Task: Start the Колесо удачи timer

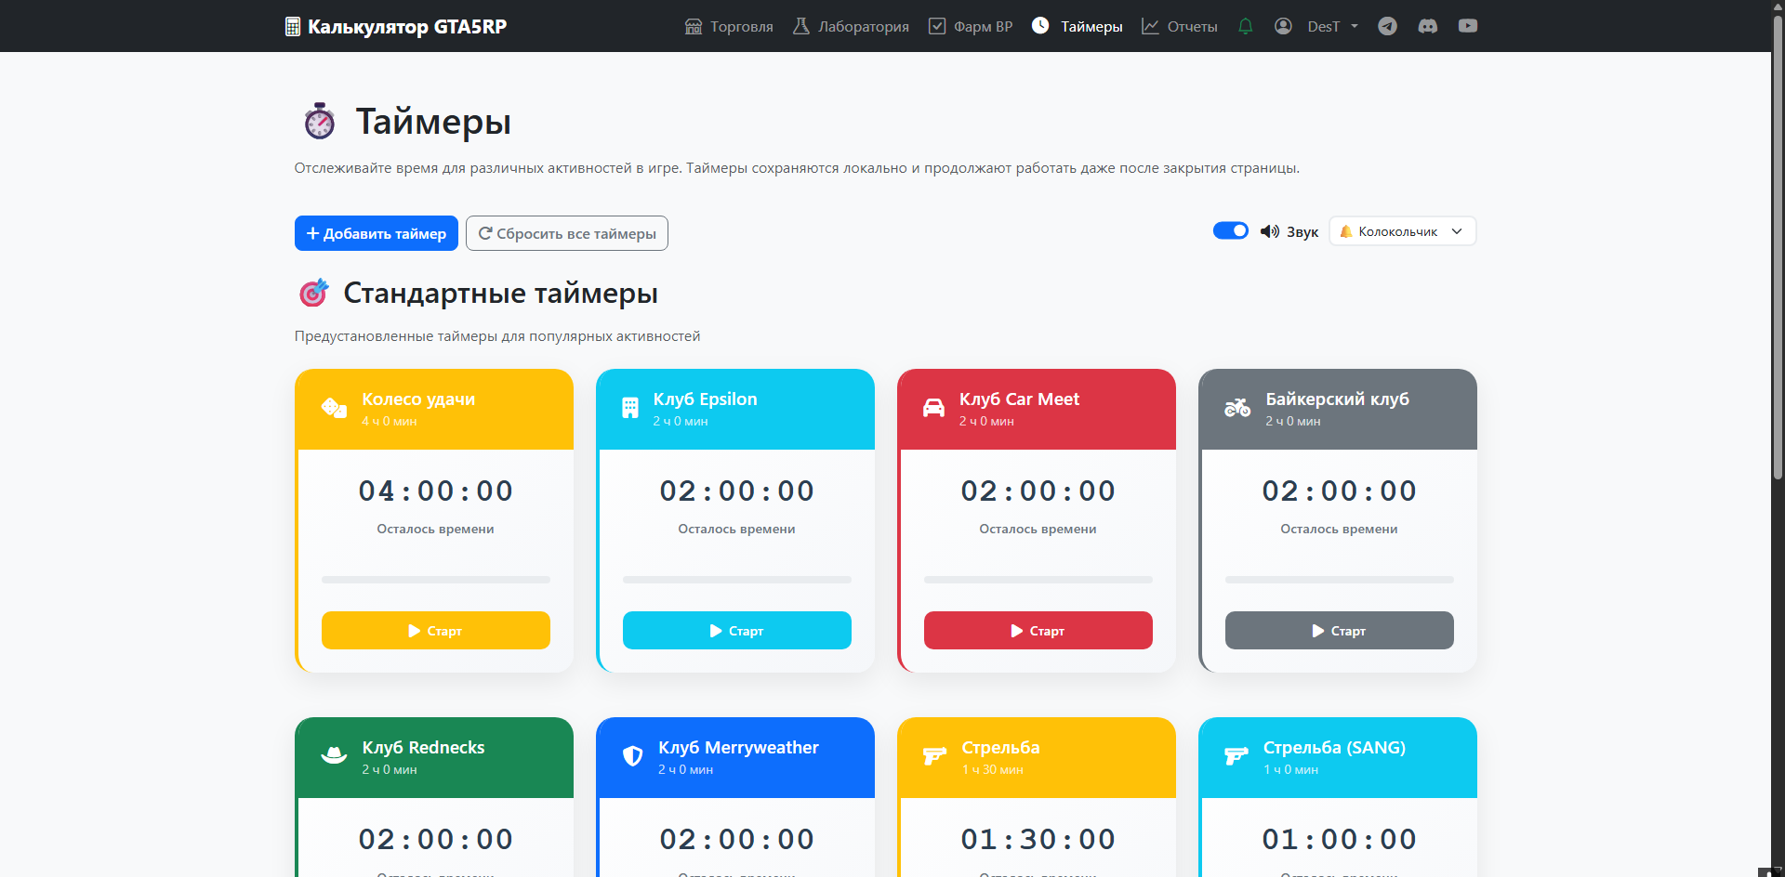Action: [436, 631]
